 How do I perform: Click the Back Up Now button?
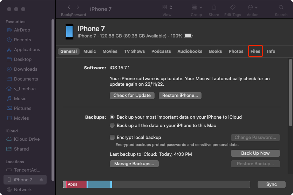[255, 153]
